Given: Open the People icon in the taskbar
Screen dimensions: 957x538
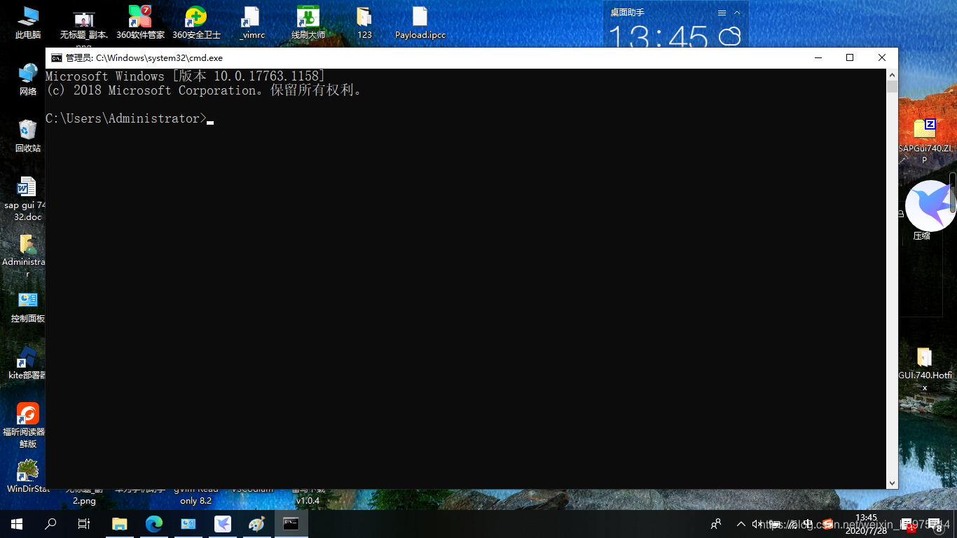Looking at the screenshot, I should click(716, 524).
